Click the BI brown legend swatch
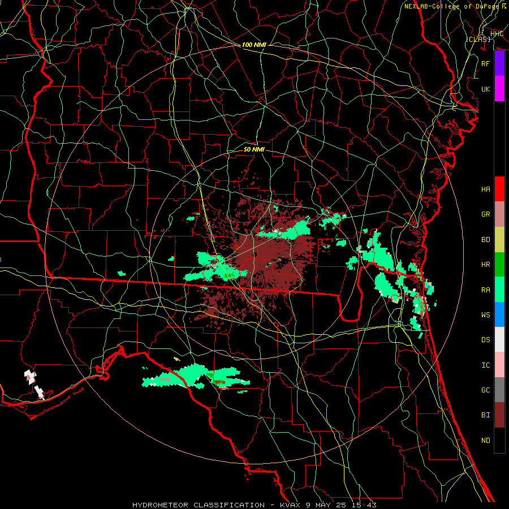The height and width of the screenshot is (509, 509). tap(499, 415)
